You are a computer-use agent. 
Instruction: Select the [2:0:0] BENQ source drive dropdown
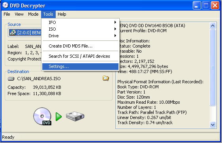click(25, 33)
